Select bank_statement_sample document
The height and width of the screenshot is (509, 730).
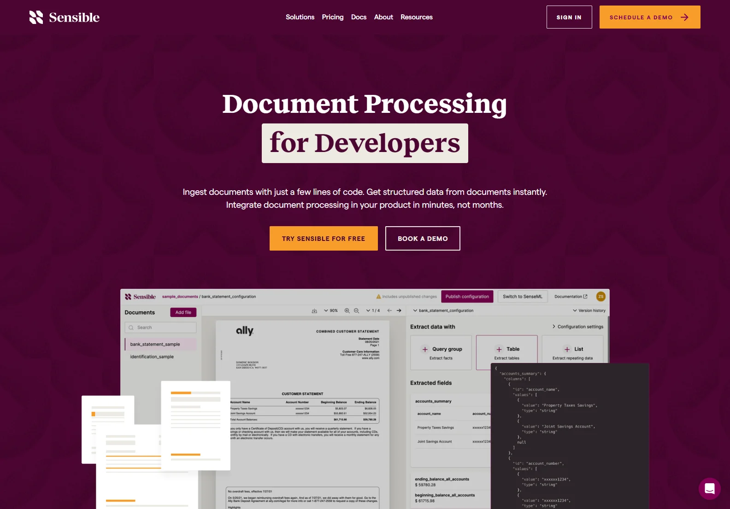pos(160,344)
